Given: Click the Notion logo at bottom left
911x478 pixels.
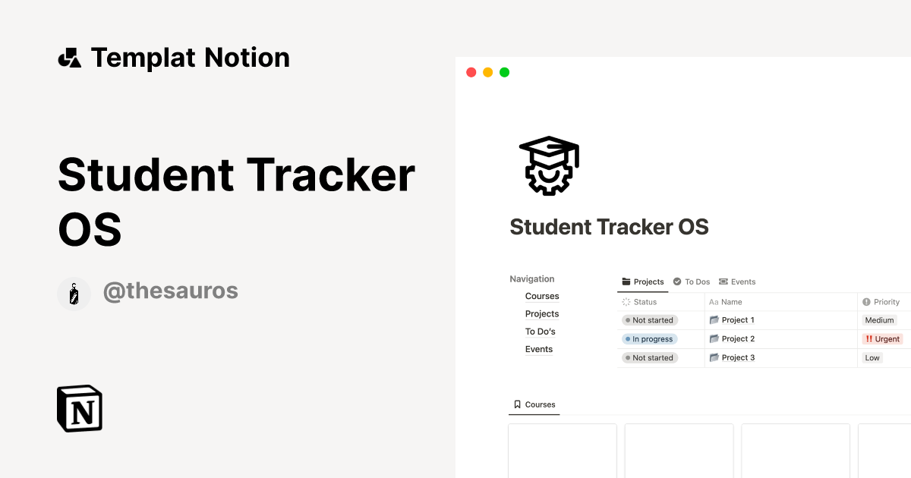Looking at the screenshot, I should point(78,408).
